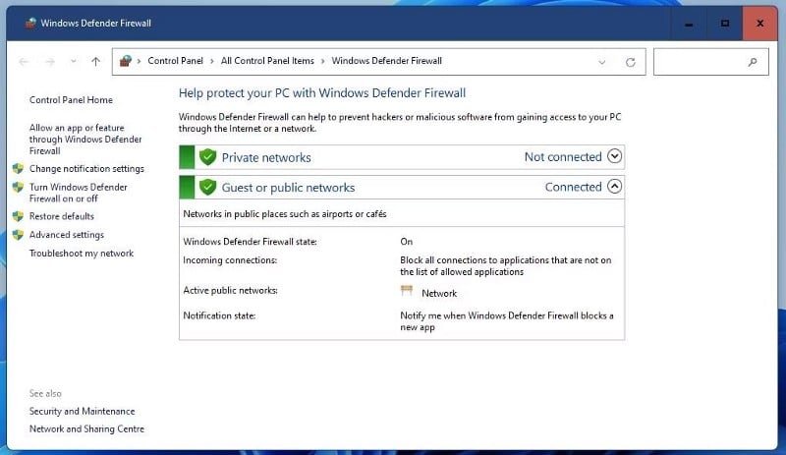This screenshot has height=455, width=786.
Task: Open the recent locations dropdown arrow
Action: coord(73,61)
